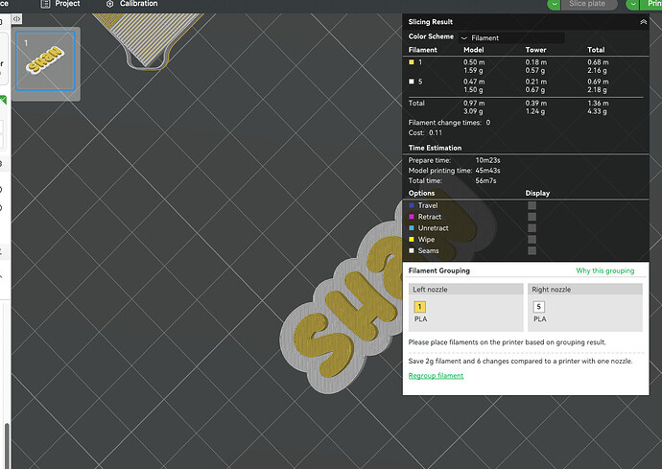Click the Filament change times text
Screen dimensions: 662x469
click(x=449, y=123)
